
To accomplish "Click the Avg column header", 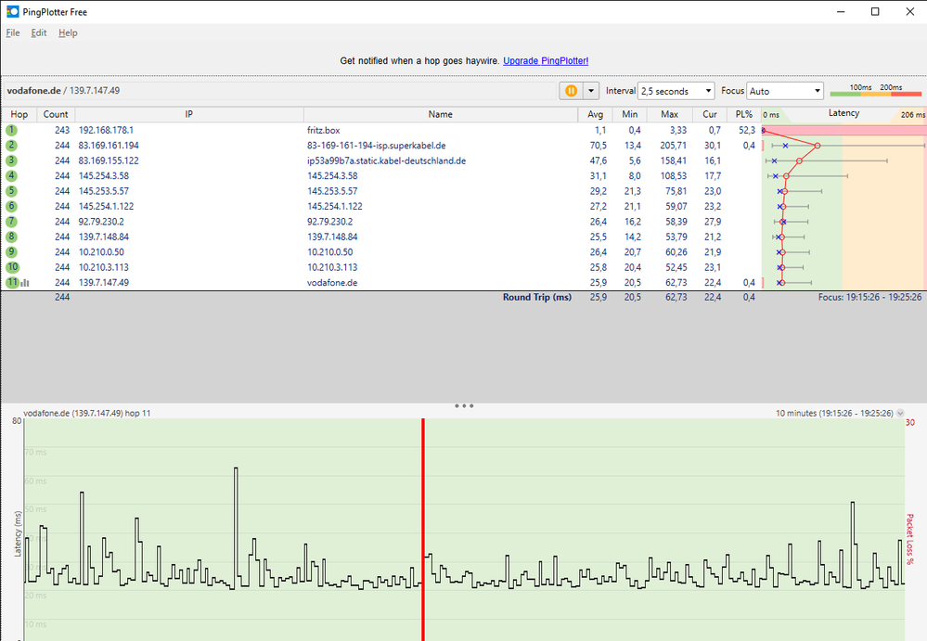I will [596, 115].
